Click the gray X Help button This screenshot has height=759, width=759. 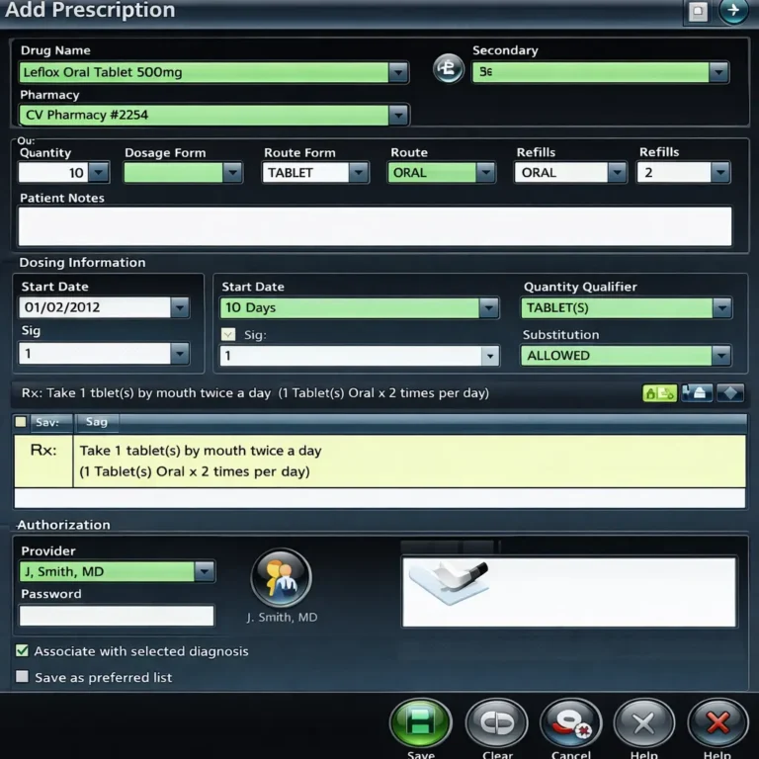[x=643, y=722]
